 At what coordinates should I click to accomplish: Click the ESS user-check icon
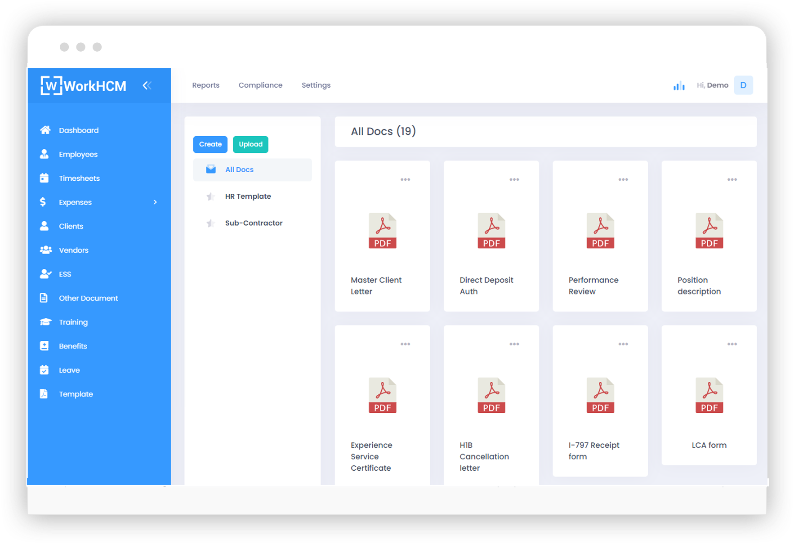[x=45, y=274]
